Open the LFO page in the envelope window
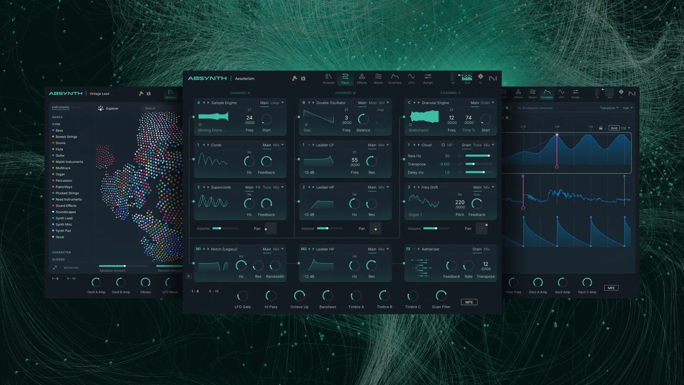Screen dimensions: 684x385 [x=561, y=94]
